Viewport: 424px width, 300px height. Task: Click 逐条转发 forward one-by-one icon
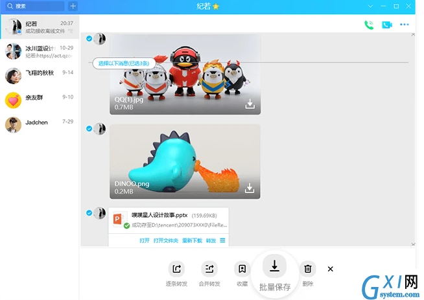(176, 269)
